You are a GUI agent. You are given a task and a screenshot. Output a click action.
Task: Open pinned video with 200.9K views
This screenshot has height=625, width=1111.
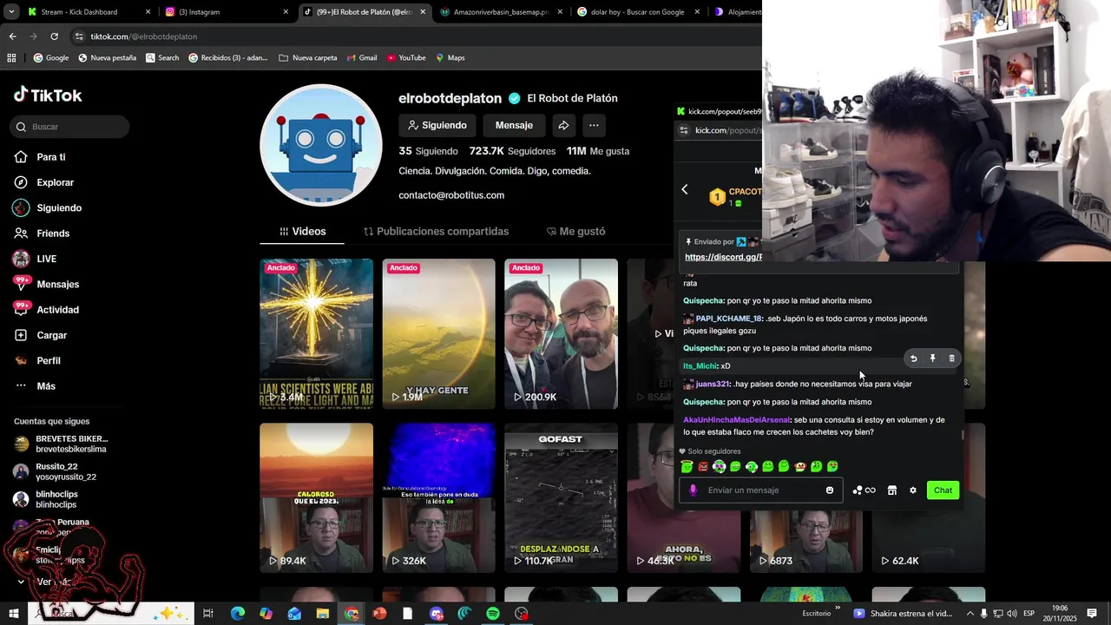[561, 334]
